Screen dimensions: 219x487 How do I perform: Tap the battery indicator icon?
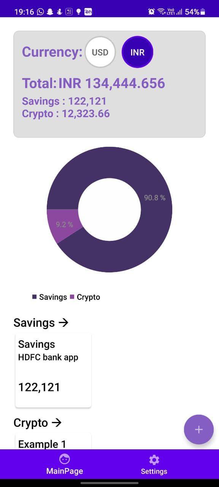203,12
